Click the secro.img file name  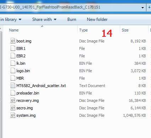point(24,108)
